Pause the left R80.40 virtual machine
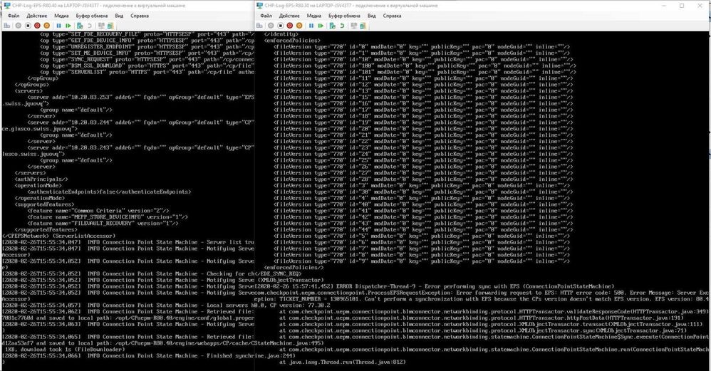The height and width of the screenshot is (371, 711). (x=58, y=25)
